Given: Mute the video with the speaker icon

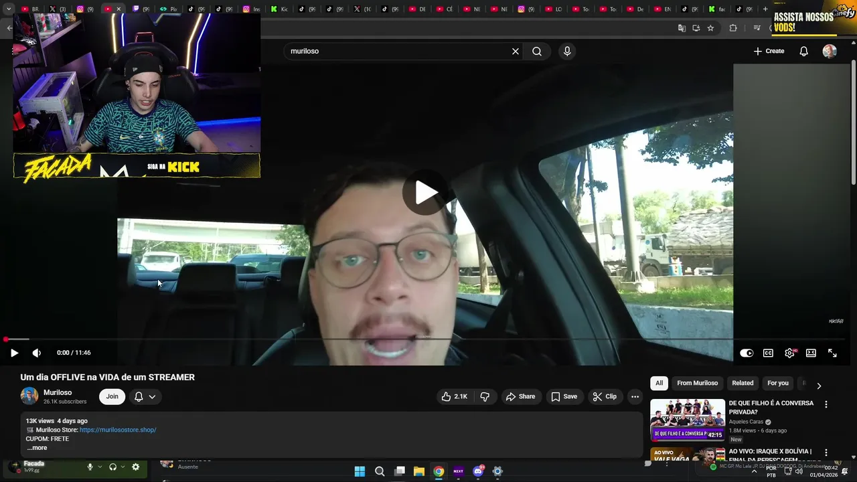Looking at the screenshot, I should coord(37,353).
